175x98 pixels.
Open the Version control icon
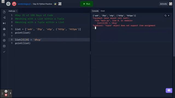pos(4,17)
